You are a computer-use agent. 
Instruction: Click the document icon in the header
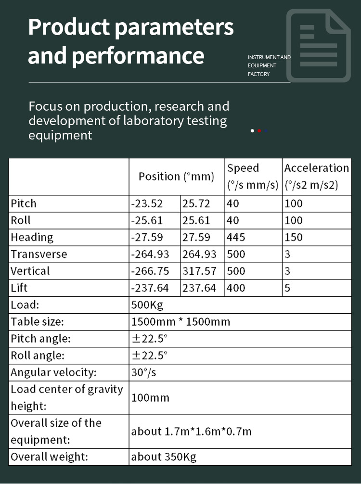click(x=318, y=45)
